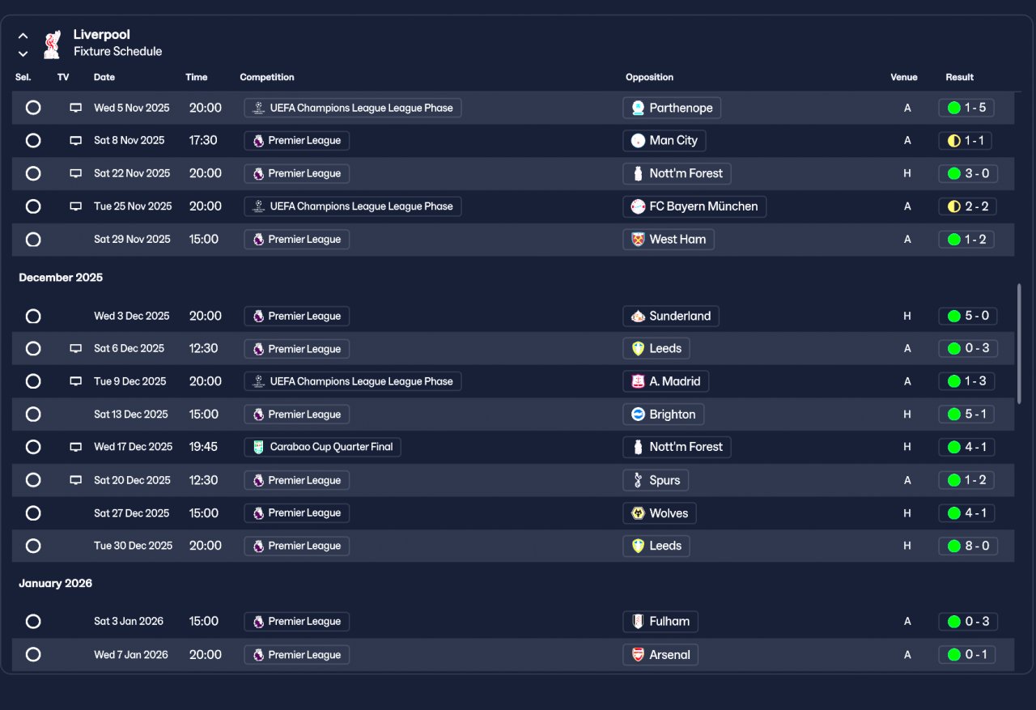Click the Sunderland club crest
The image size is (1036, 710).
point(638,316)
